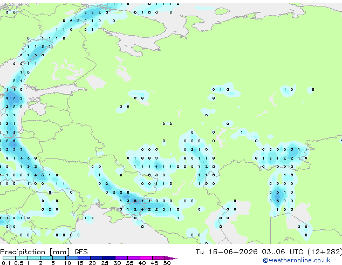Click the above-50 arrow tip of legend
Image resolution: width=342 pixels, height=265 pixels.
click(171, 258)
